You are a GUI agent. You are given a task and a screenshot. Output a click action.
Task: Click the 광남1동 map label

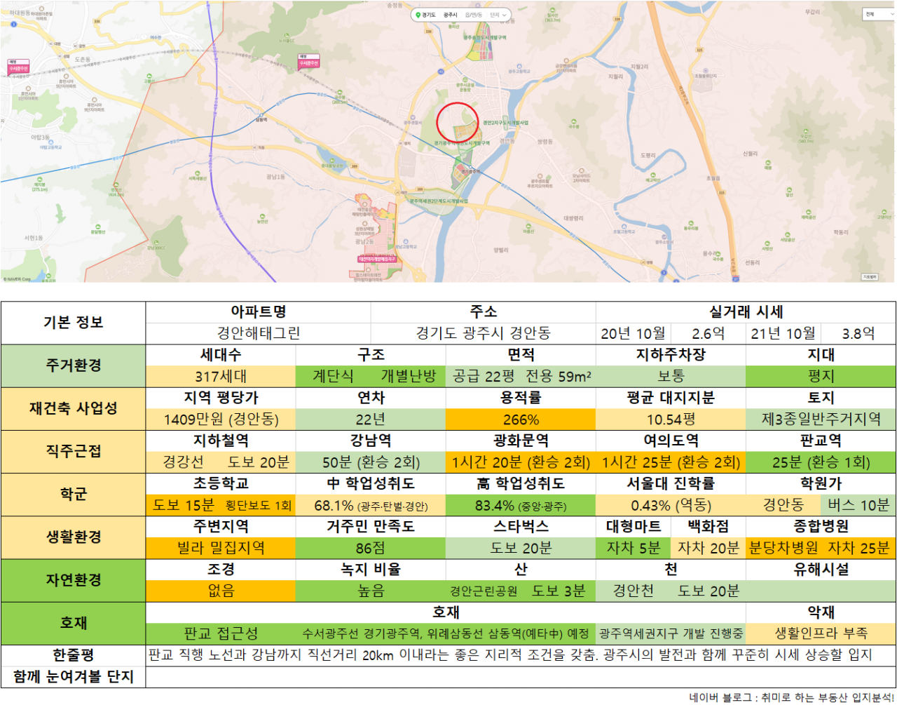(x=275, y=177)
